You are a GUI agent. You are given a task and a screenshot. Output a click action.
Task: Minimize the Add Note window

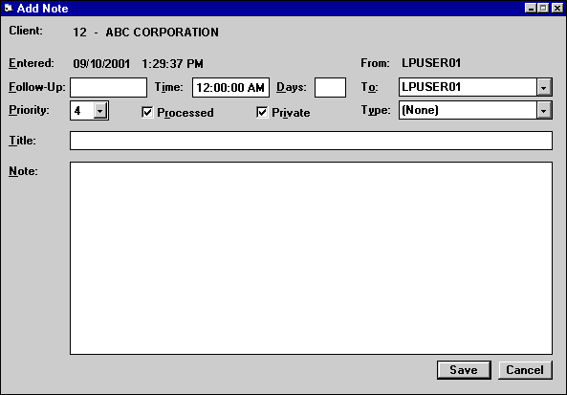(x=531, y=8)
